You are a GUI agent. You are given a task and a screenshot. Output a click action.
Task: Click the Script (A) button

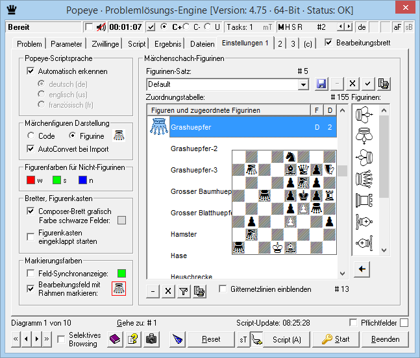[x=287, y=339]
